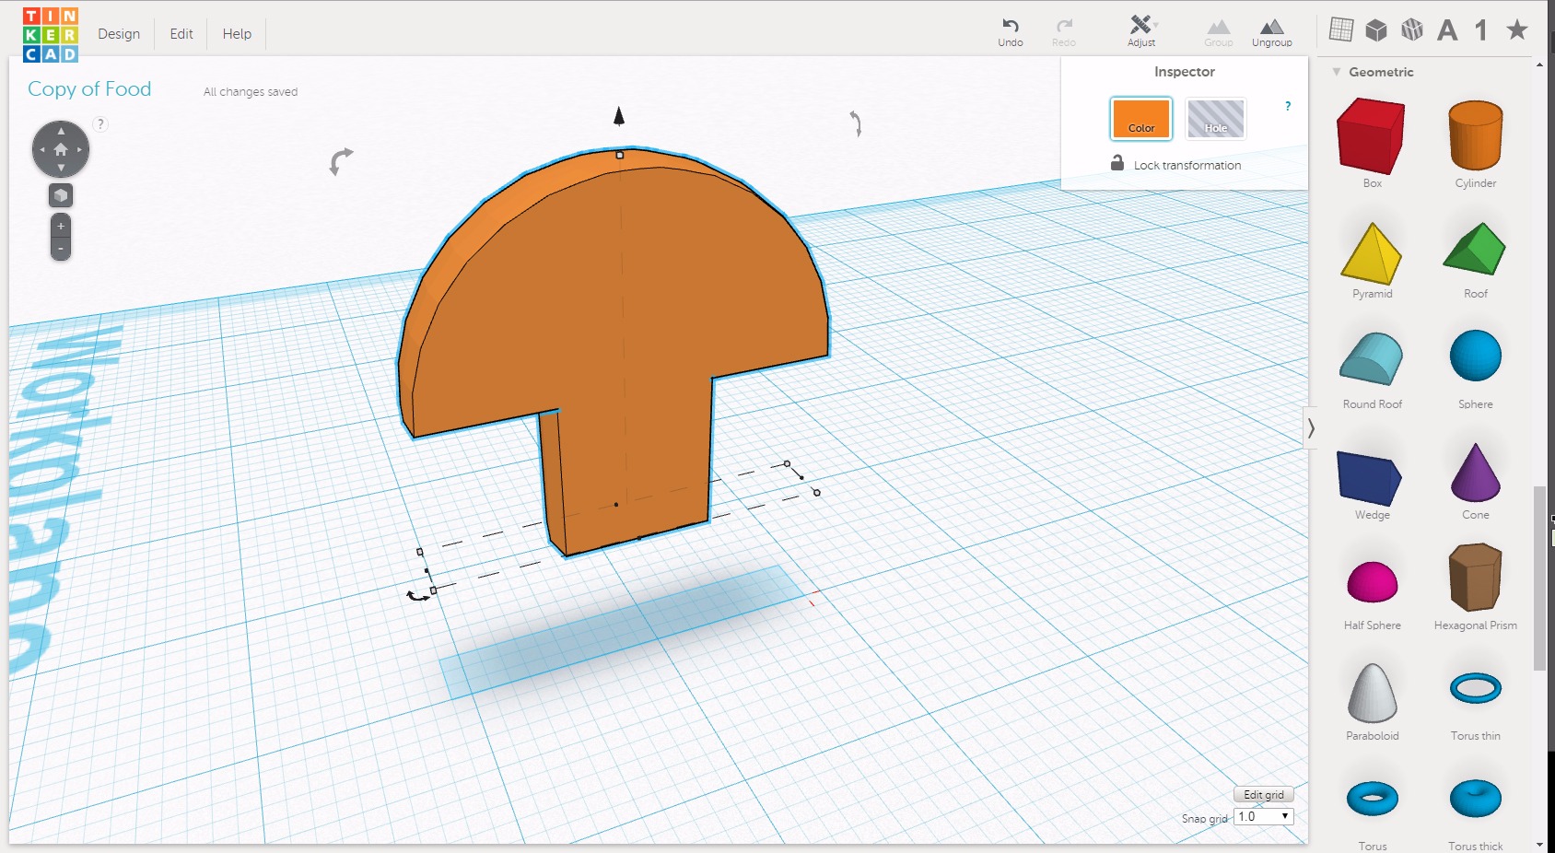Open the star favorites shapes category
The image size is (1555, 853).
pos(1517,29)
